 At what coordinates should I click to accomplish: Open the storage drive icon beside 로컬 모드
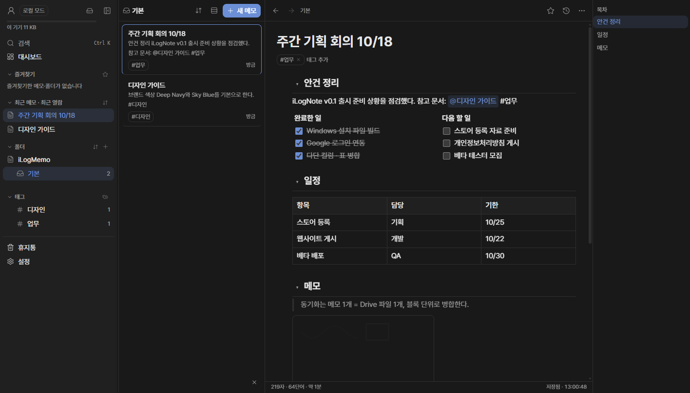90,10
